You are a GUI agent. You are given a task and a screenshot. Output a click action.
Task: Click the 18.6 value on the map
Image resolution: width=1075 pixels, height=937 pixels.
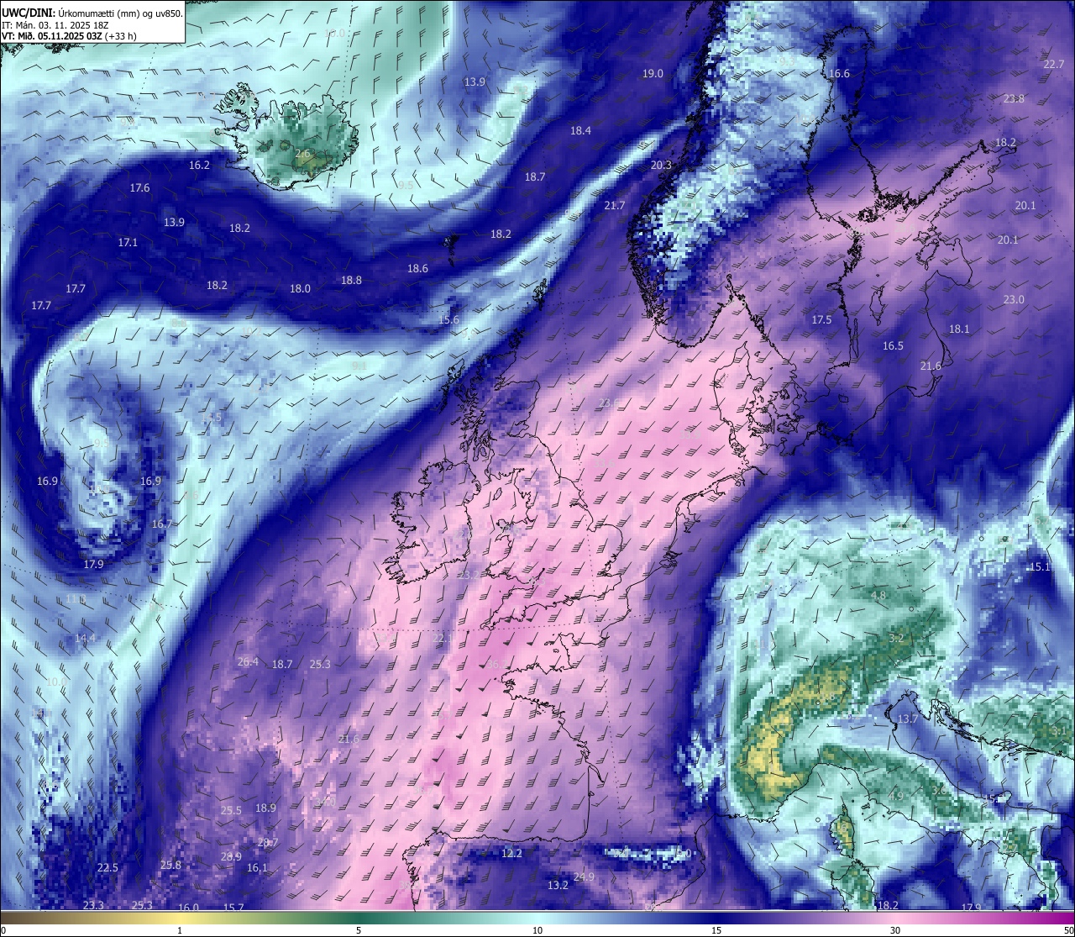tap(417, 269)
